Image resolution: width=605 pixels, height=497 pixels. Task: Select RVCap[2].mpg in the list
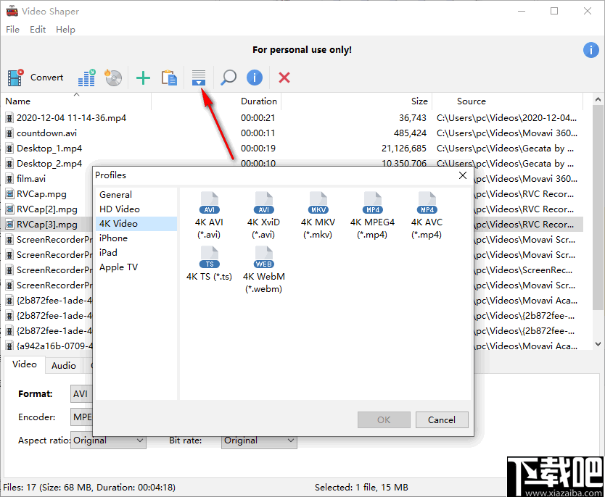pos(47,209)
